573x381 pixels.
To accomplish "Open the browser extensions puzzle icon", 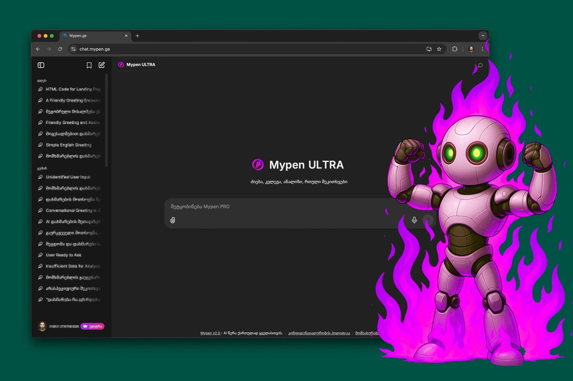I will [455, 49].
